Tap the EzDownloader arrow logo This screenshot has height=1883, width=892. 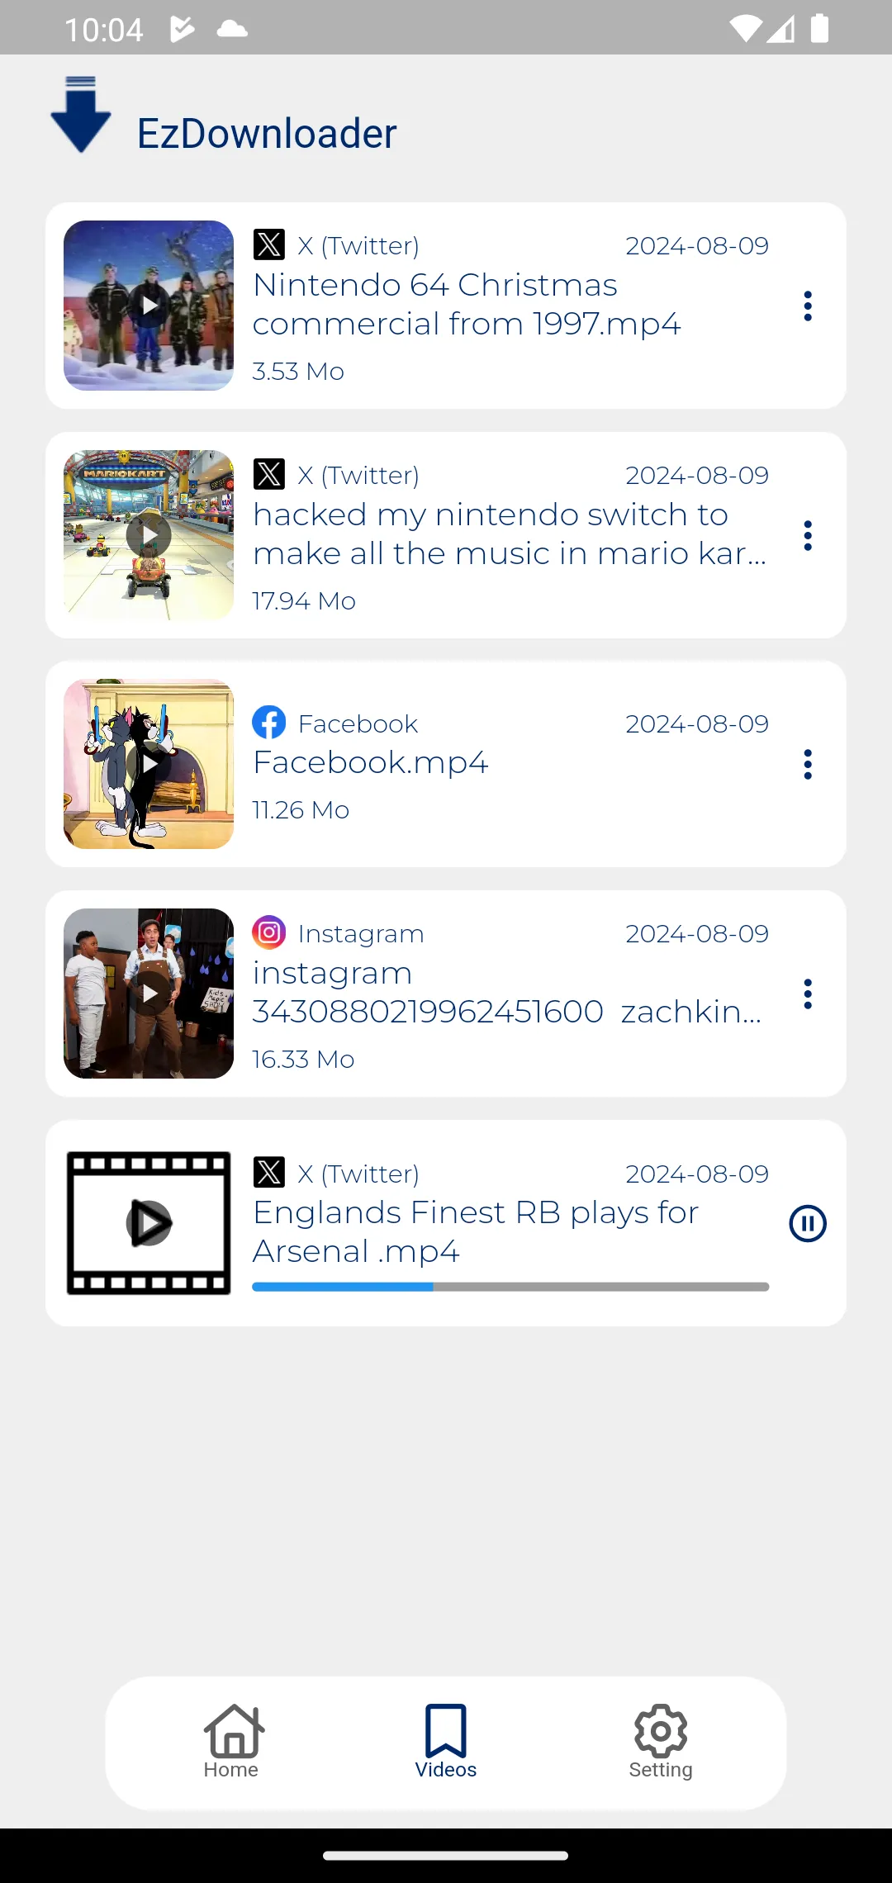(81, 114)
